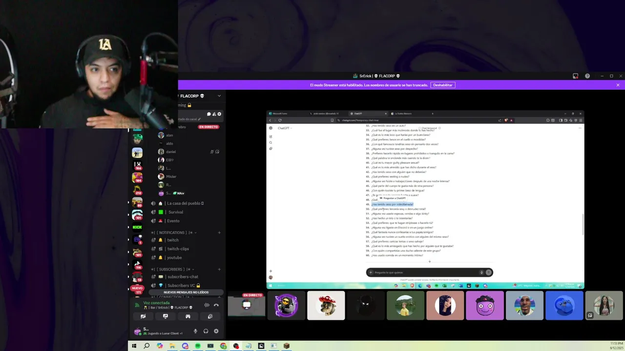Select blue bird avatar participant tile
This screenshot has height=351, width=625.
(564, 306)
